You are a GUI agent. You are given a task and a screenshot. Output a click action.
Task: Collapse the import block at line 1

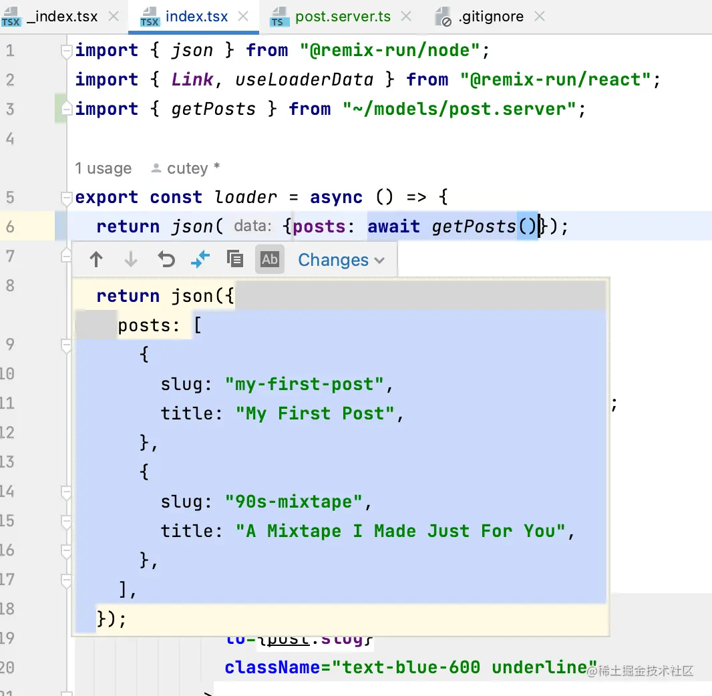pyautogui.click(x=66, y=50)
